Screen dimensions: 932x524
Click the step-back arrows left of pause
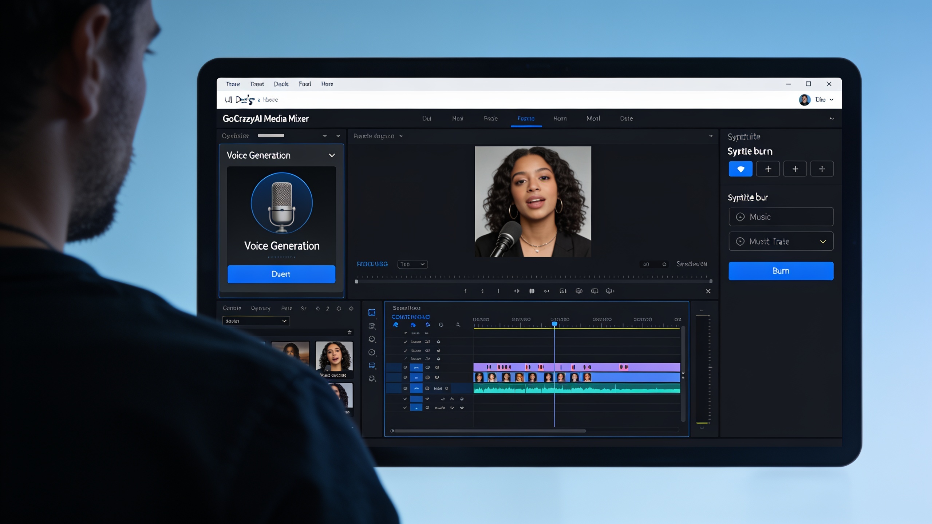tap(517, 291)
